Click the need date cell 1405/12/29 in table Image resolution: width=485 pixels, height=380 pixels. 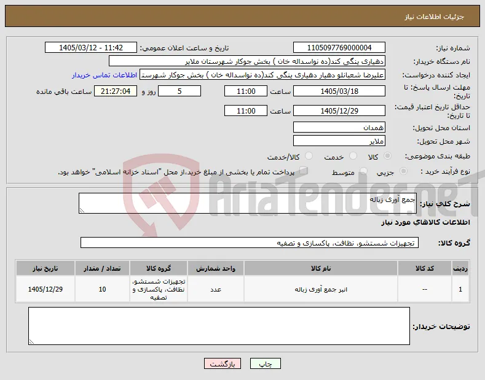click(45, 289)
